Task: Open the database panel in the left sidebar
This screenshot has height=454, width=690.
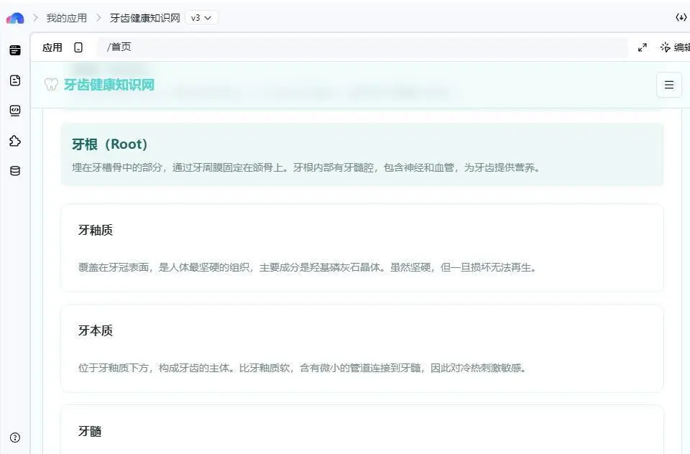Action: click(x=14, y=171)
